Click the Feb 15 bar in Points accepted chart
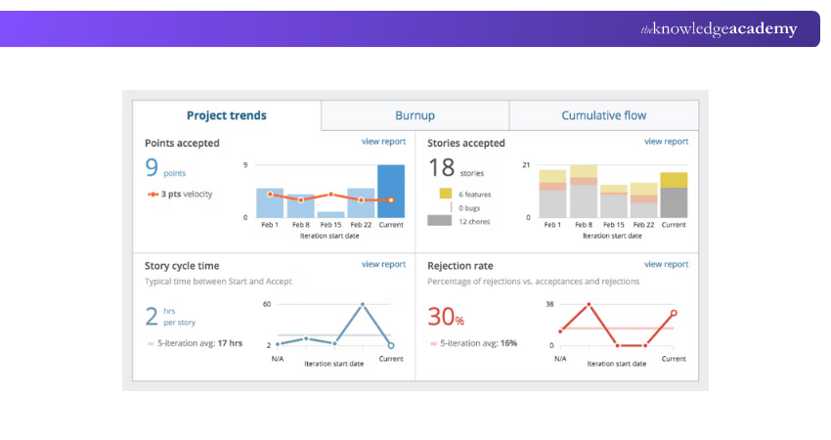The image size is (831, 440). coord(330,215)
